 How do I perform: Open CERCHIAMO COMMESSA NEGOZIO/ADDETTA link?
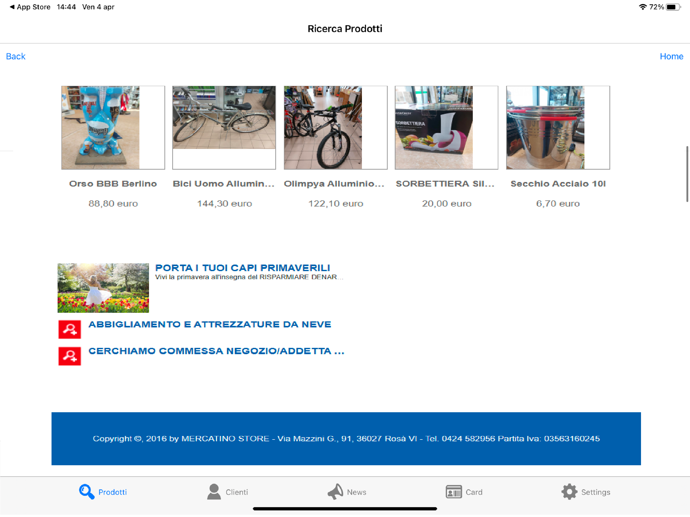tap(216, 351)
